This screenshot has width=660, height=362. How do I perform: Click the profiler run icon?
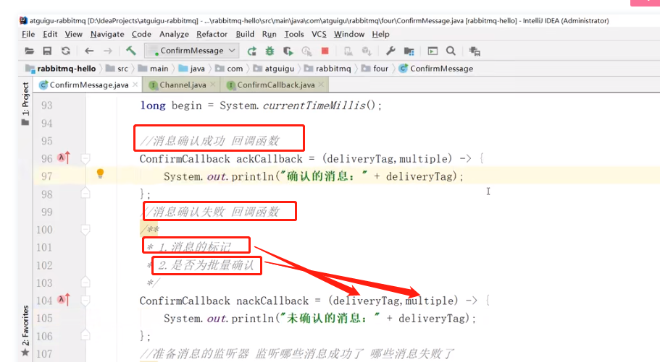pos(306,51)
